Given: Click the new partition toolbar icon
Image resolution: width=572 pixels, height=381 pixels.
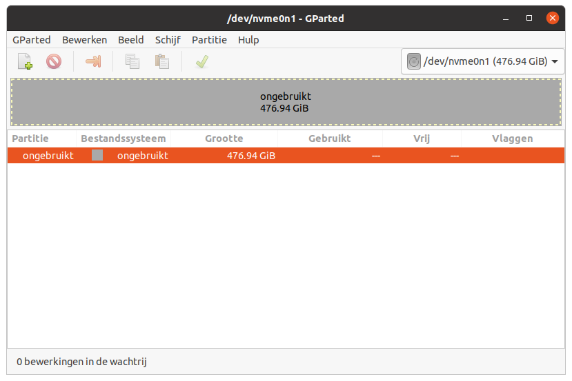Looking at the screenshot, I should point(25,61).
